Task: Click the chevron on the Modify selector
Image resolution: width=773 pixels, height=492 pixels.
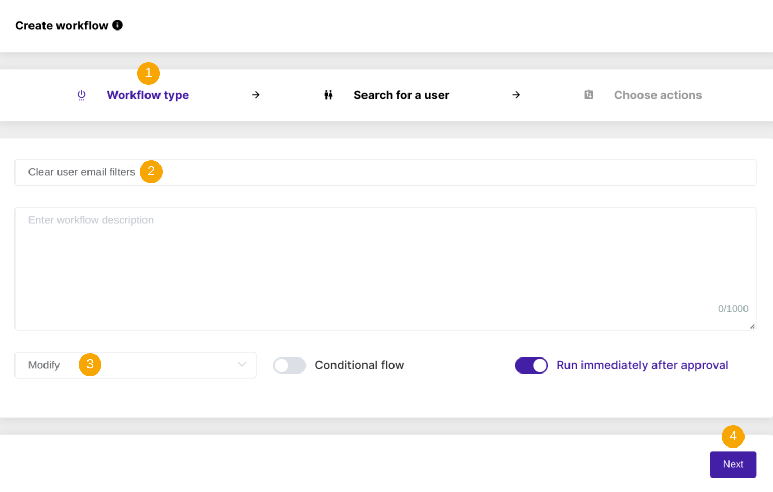Action: tap(241, 365)
